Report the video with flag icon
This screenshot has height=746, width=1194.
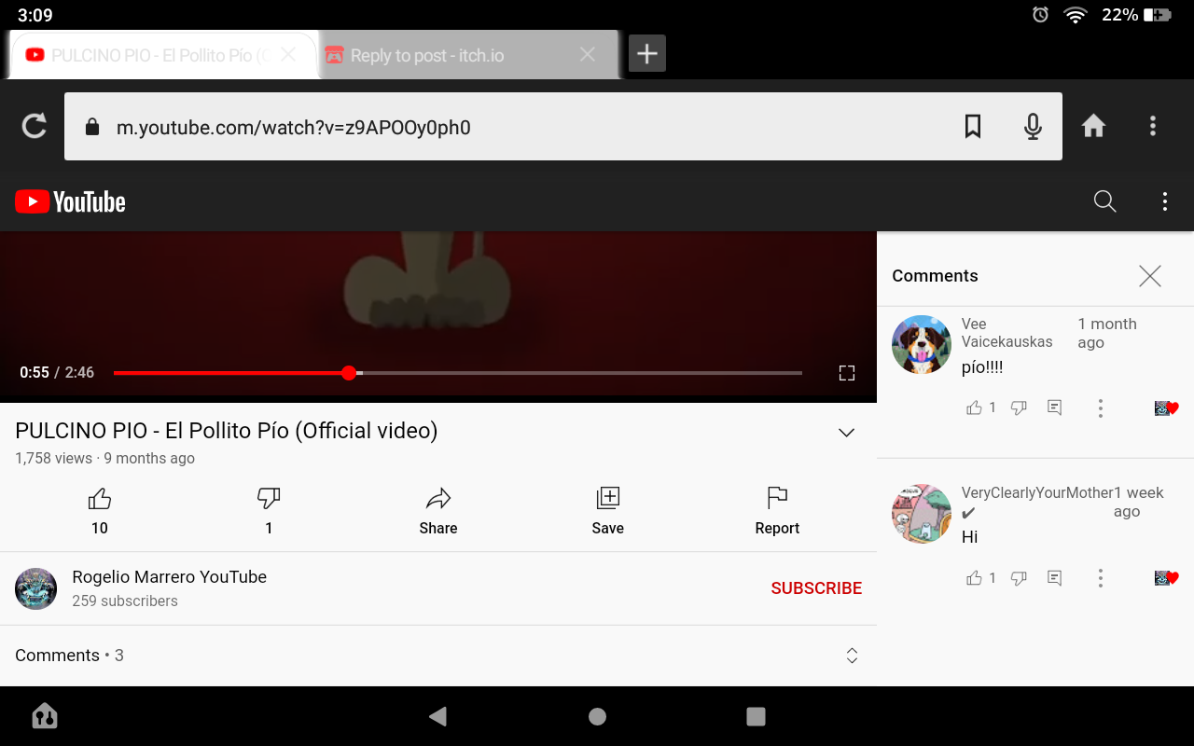(x=777, y=509)
